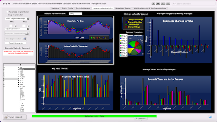This screenshot has width=217, height=122.
Task: Click the blue chart icon in status bar
Action: coord(210,117)
